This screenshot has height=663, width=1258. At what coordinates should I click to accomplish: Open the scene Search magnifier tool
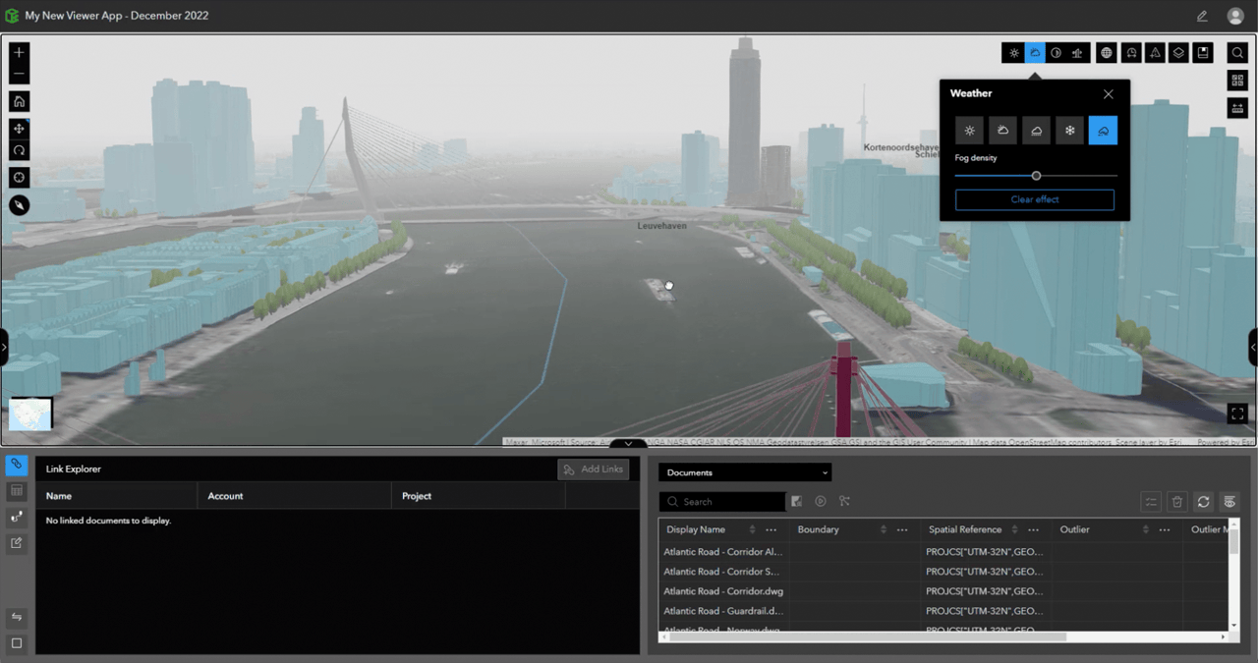1236,52
